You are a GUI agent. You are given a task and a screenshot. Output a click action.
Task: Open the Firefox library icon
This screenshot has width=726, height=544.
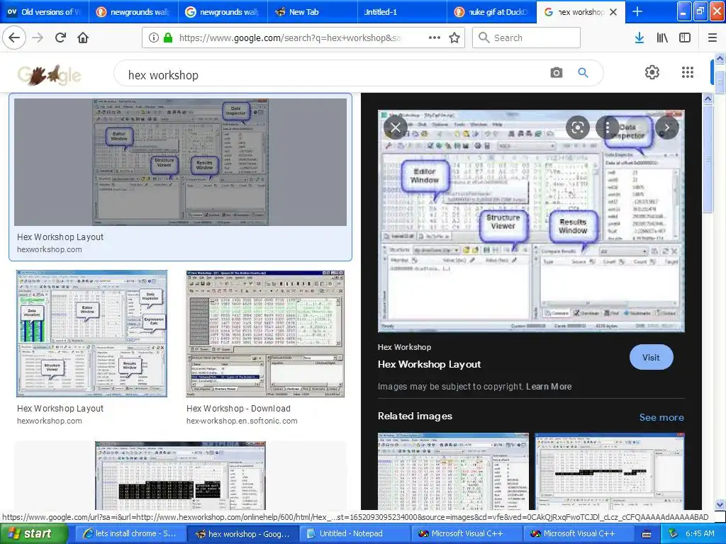[662, 38]
